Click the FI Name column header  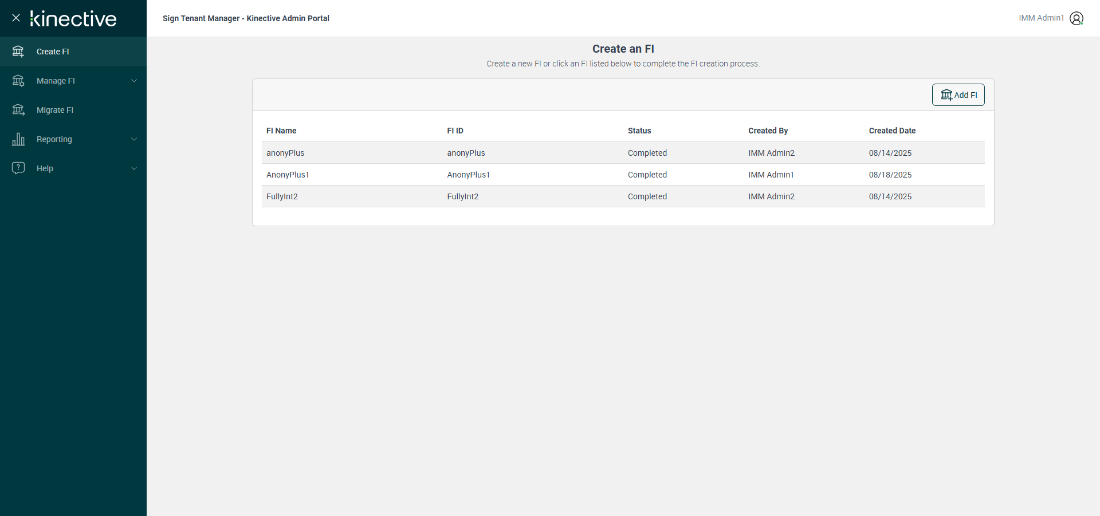(281, 131)
